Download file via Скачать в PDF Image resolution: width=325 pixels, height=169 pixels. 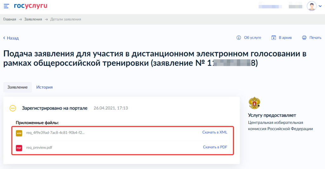215,147
